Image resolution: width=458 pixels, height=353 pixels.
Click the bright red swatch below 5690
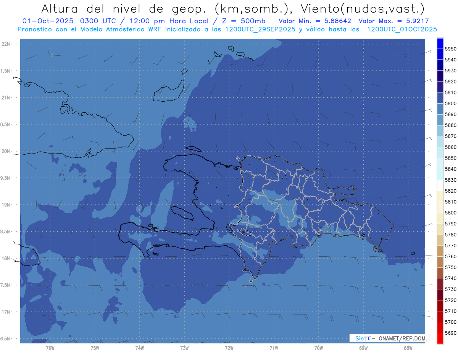coord(440,338)
